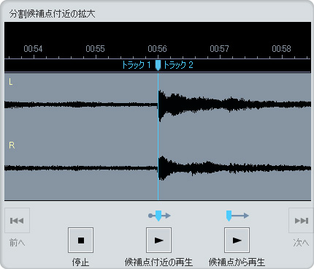
Task: Play around candidate point (候補点付近の再生)
Action: coord(158,240)
